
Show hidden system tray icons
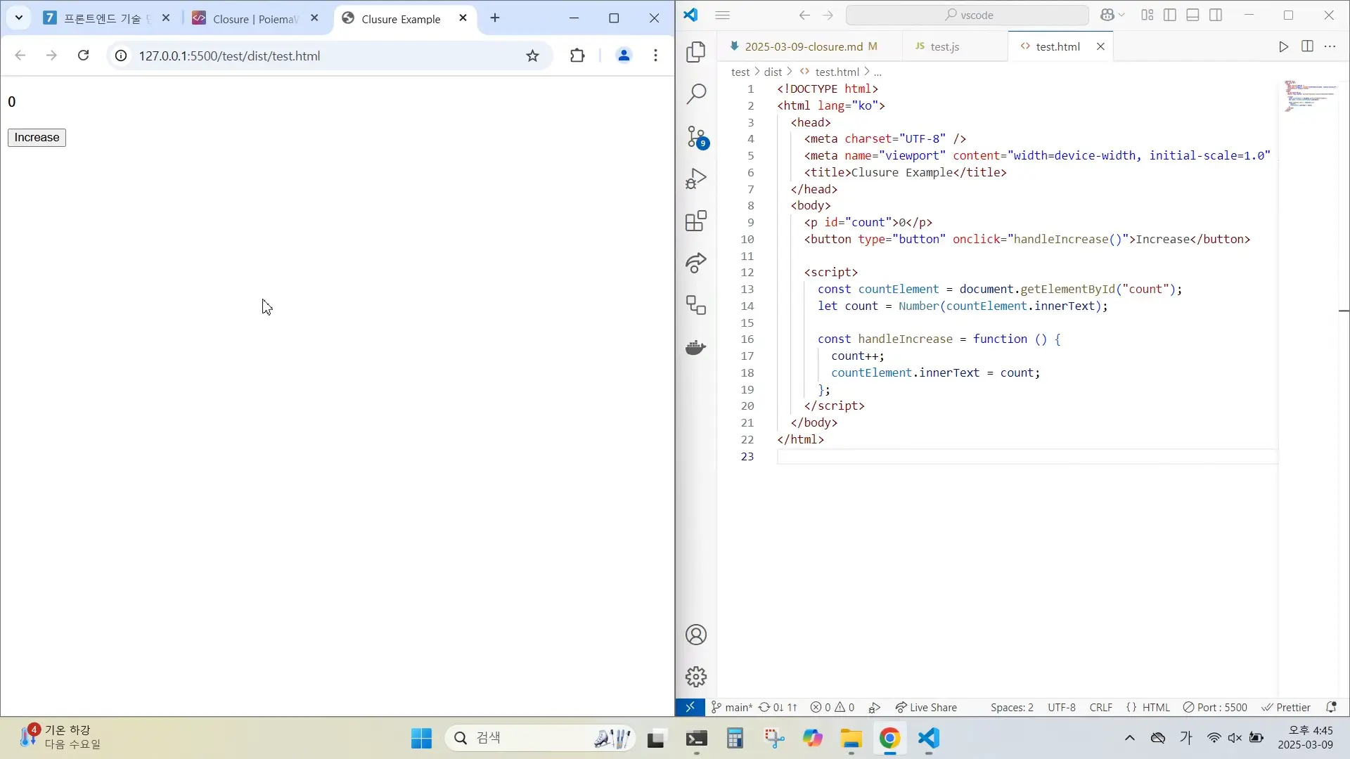1130,738
